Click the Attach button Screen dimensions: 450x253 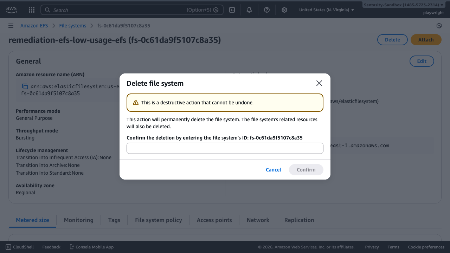coord(426,39)
